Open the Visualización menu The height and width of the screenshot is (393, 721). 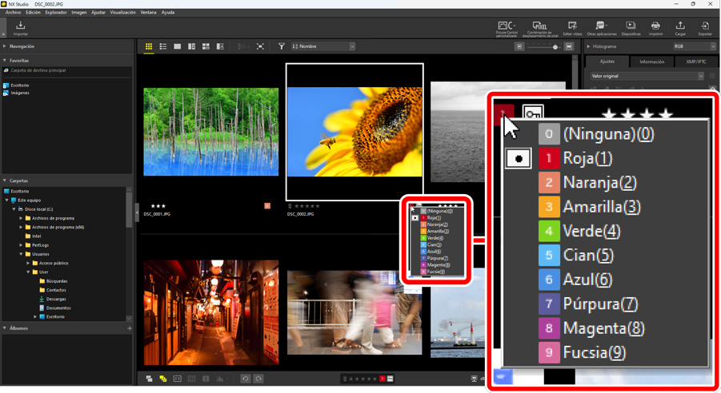click(x=122, y=13)
